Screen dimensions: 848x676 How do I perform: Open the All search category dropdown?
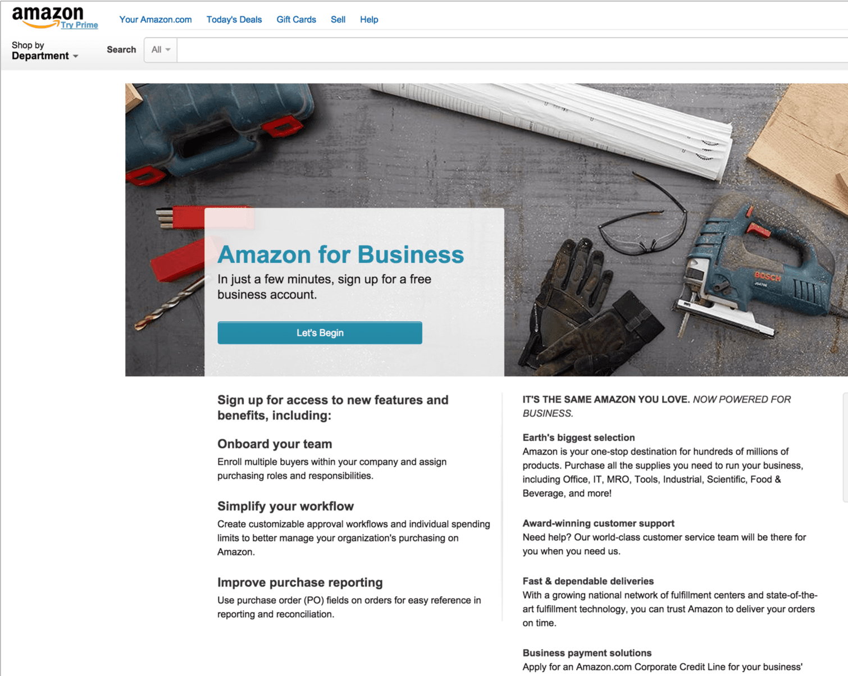161,50
